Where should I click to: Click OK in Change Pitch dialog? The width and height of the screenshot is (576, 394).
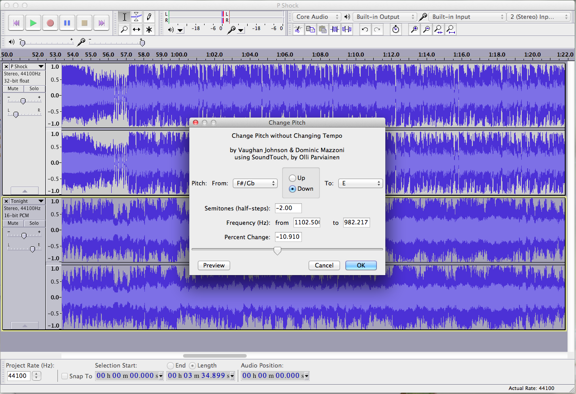point(361,265)
